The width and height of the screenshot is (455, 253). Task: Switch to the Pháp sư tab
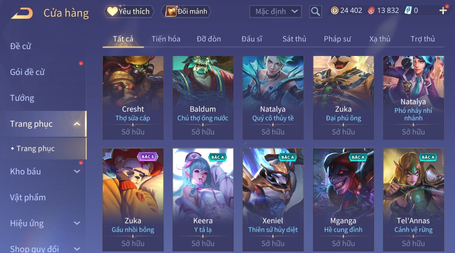337,39
